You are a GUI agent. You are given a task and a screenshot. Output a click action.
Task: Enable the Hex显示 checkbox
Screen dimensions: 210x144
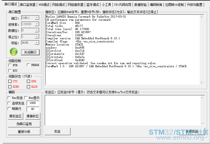(26, 98)
